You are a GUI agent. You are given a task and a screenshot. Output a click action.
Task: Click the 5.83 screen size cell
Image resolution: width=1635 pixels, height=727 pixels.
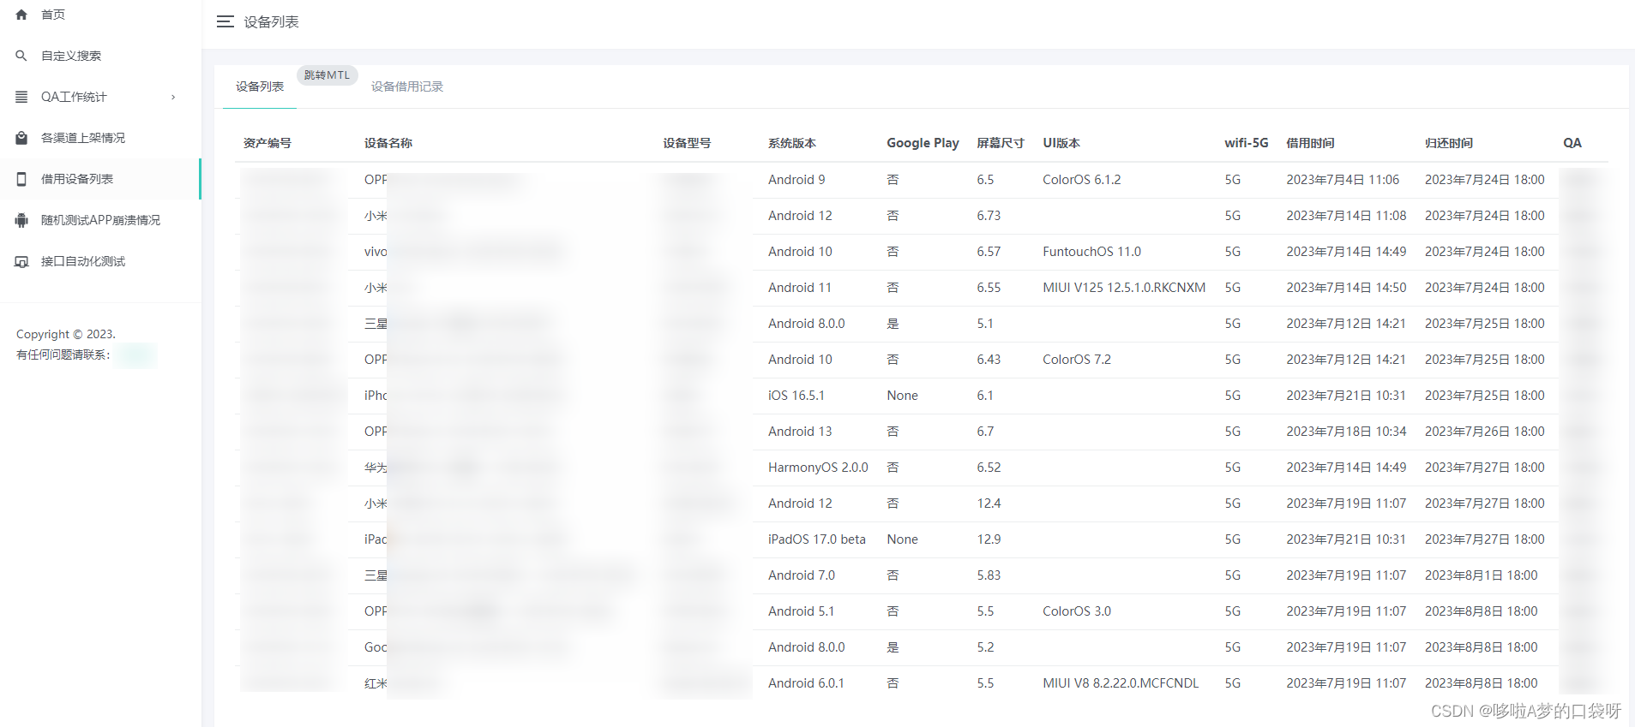tap(989, 575)
